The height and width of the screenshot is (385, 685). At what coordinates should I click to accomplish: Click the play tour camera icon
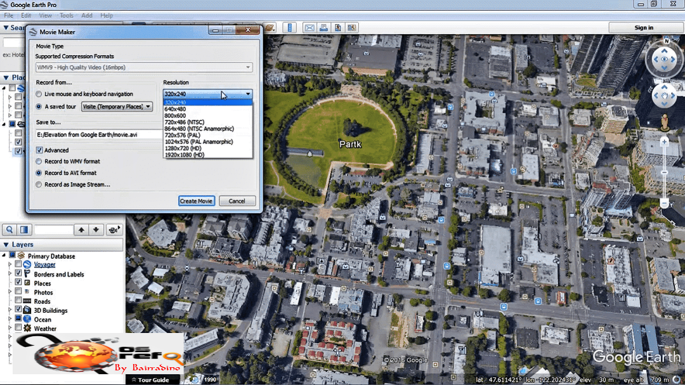[x=114, y=230]
